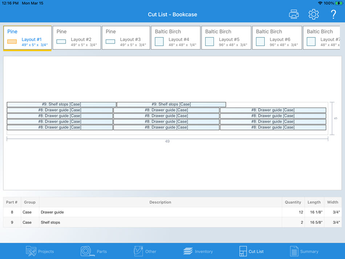Click the Description column header
This screenshot has width=345, height=259.
tap(160, 202)
